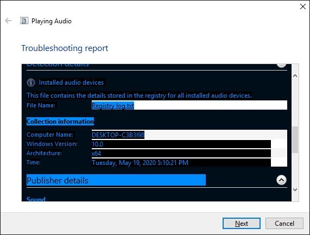Click the Playing Audio troubleshooter icon
Screen dimensions: 310x235
click(24, 21)
